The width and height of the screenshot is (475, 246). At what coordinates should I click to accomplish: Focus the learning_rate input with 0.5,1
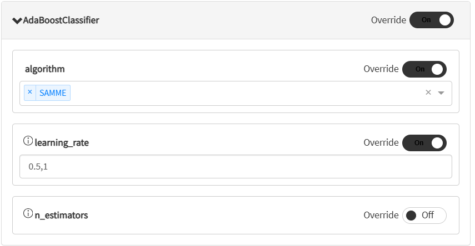click(236, 166)
